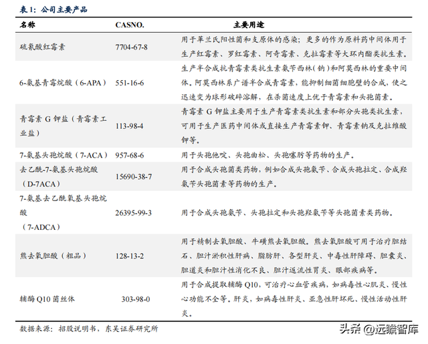
Task: Select product name '熊去氧胆酸（粗品）'
Action: pos(53,256)
